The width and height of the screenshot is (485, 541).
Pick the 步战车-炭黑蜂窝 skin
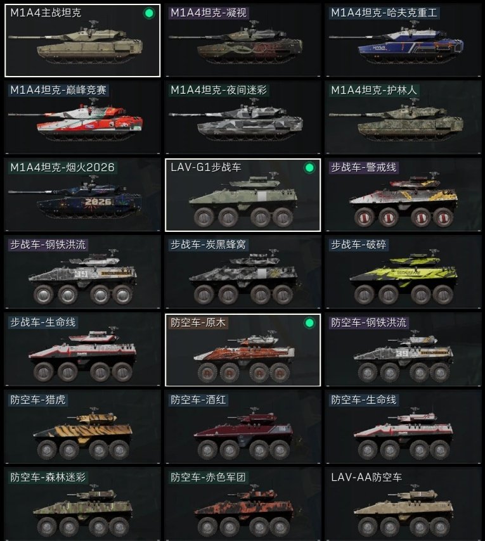pyautogui.click(x=243, y=272)
